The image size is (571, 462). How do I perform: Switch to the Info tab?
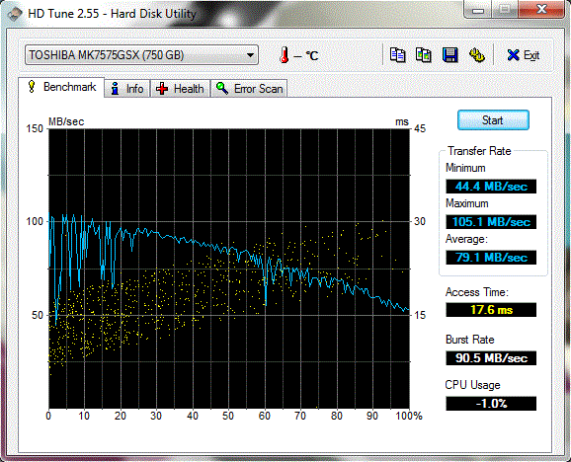[x=127, y=89]
